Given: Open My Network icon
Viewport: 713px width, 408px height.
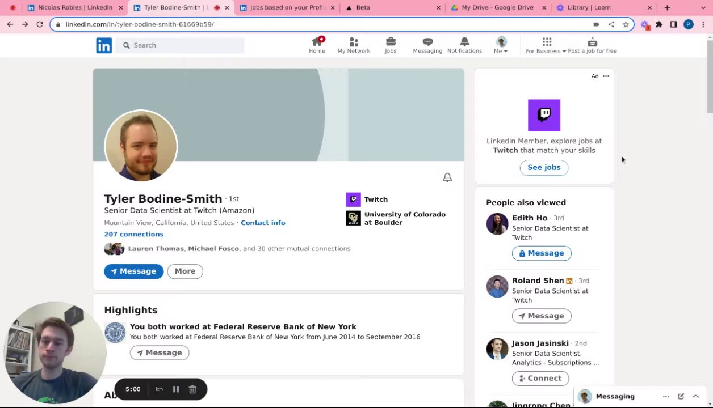Looking at the screenshot, I should (x=354, y=45).
